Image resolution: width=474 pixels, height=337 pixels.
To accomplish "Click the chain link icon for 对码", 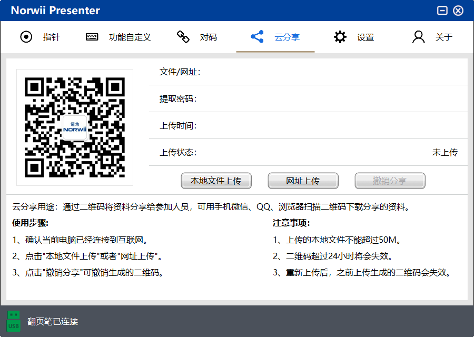I will 183,37.
